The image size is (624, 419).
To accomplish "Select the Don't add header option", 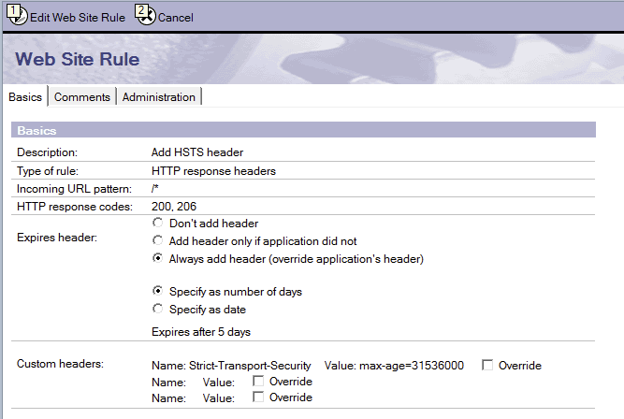I will point(158,224).
